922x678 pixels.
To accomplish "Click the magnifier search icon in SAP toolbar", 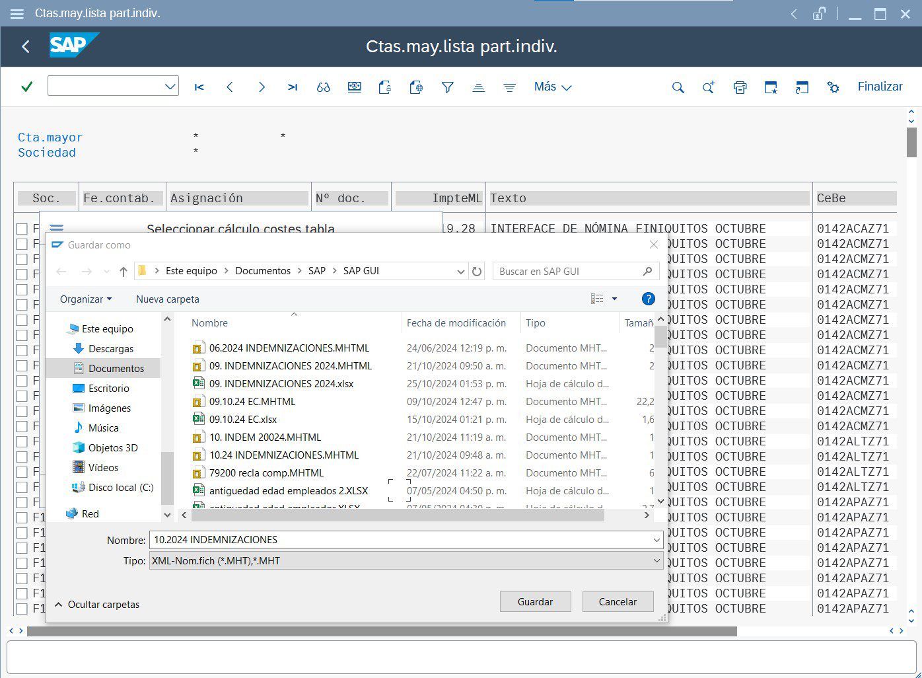I will point(678,87).
